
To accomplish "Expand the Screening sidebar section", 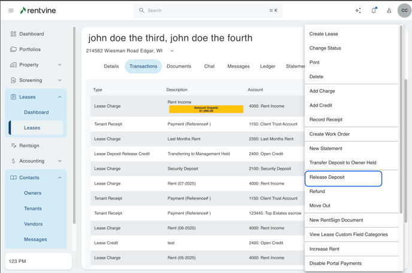I will [59, 80].
